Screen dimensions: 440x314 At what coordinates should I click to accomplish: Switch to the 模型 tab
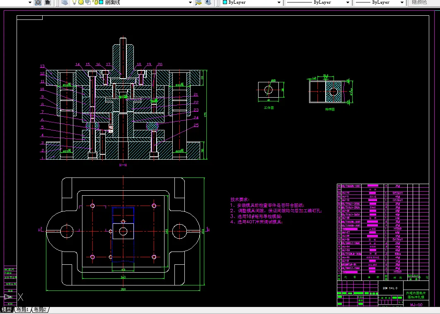[x=7, y=309]
